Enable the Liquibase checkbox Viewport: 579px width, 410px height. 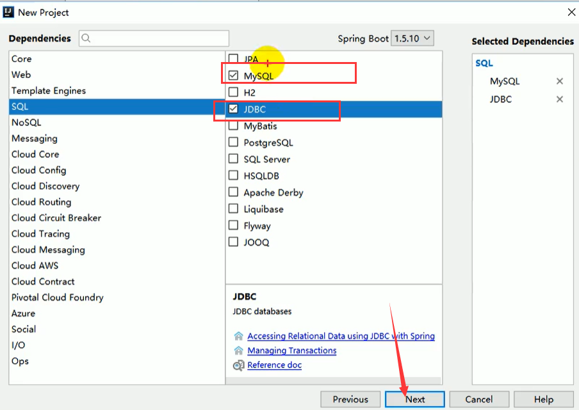pyautogui.click(x=233, y=209)
